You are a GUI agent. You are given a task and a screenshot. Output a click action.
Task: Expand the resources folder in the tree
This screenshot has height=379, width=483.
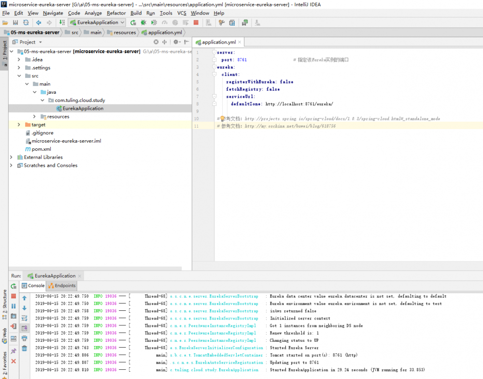pos(34,117)
